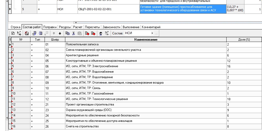
Task: Switch to the Расчет tab
Action: click(78, 27)
